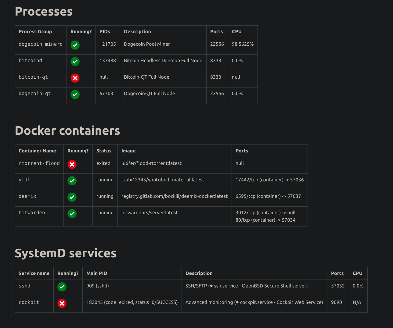Click the 98.5625% CPU value

243,44
